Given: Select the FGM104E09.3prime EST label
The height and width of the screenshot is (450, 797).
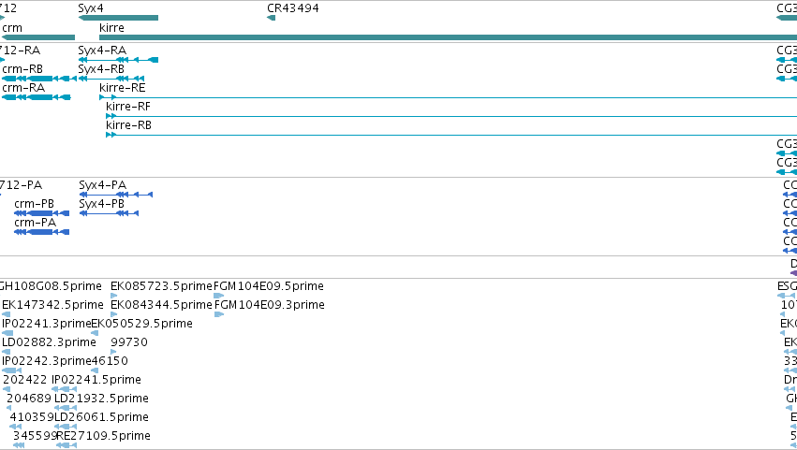Looking at the screenshot, I should (270, 305).
